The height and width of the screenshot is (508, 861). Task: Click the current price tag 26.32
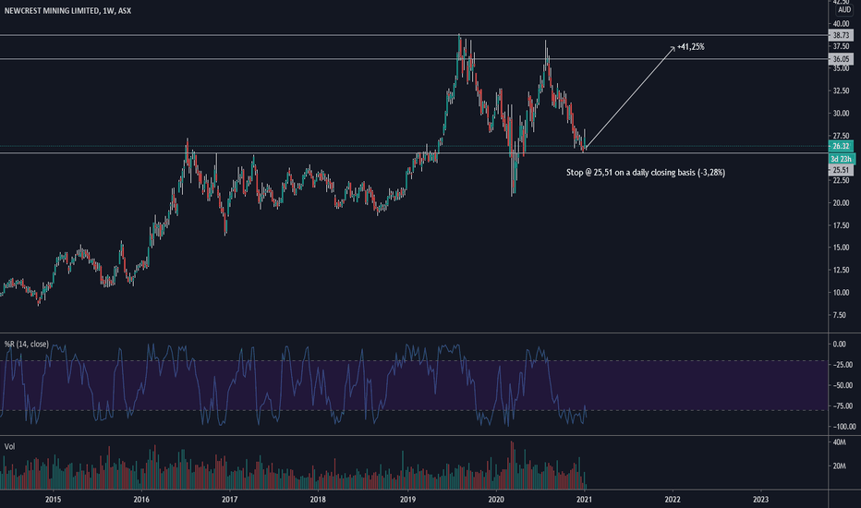[x=841, y=146]
